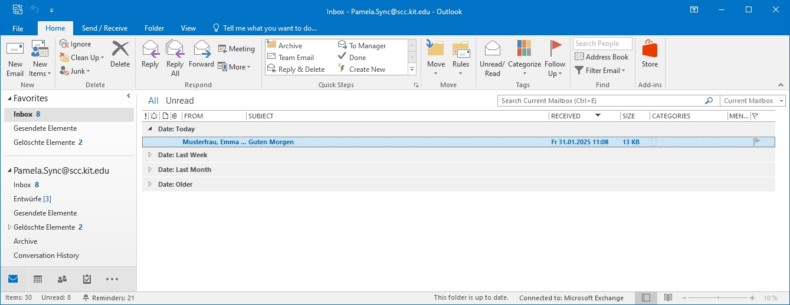Filter the list to Unread messages

180,101
